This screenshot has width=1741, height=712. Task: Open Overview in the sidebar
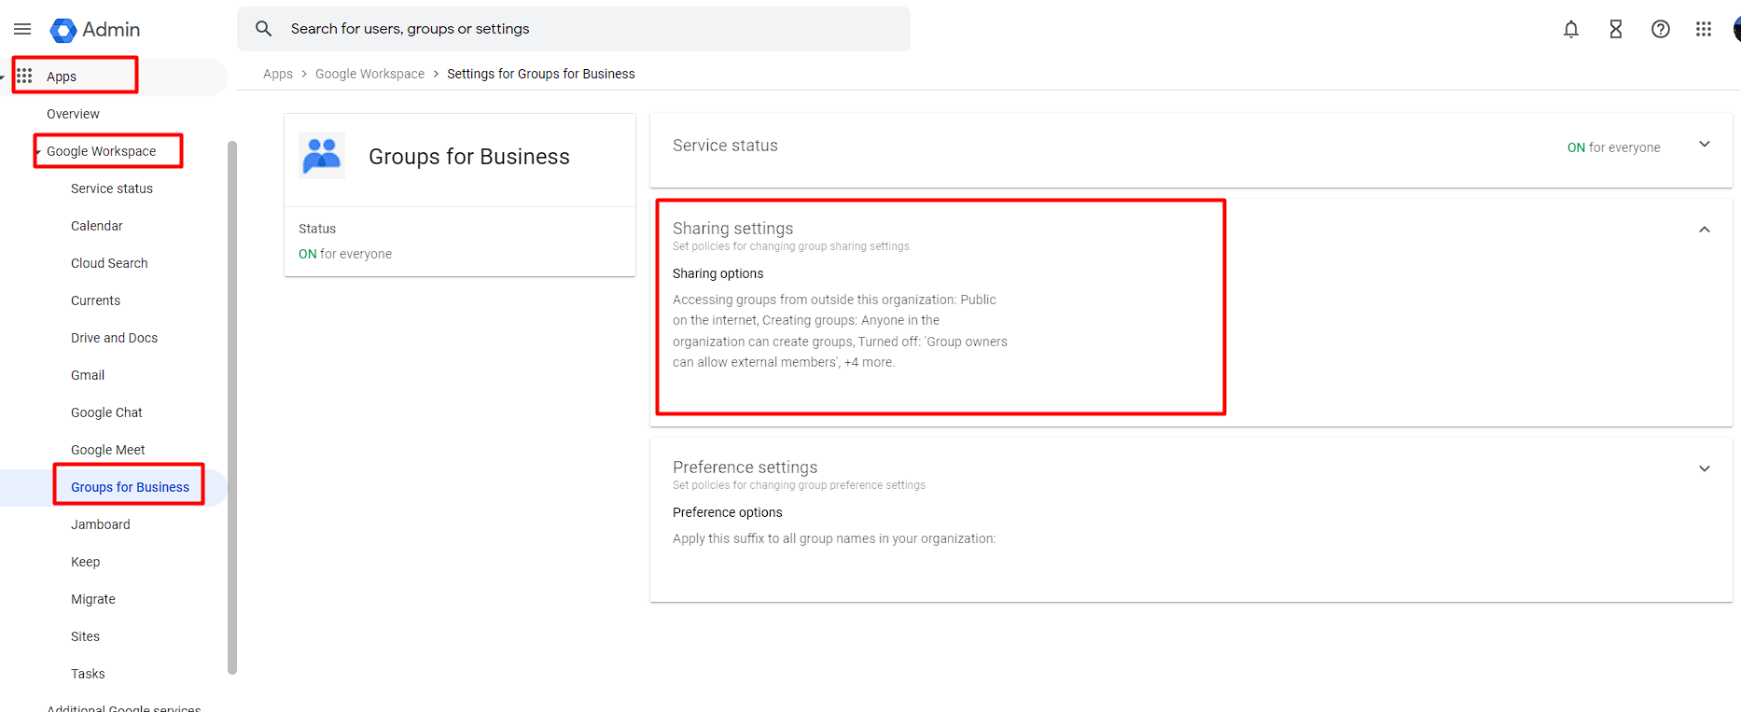click(x=73, y=114)
